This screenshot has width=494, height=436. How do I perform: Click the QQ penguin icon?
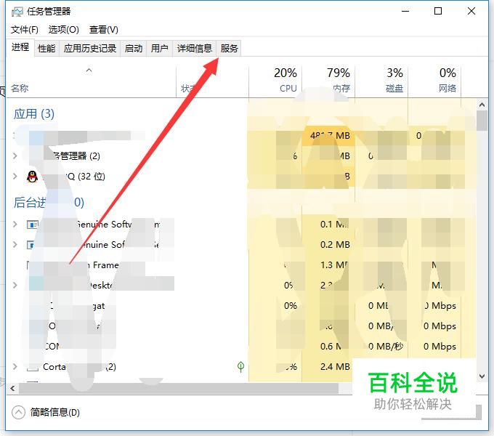(32, 177)
